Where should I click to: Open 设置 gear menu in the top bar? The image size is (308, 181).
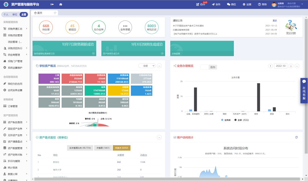tap(247, 4)
